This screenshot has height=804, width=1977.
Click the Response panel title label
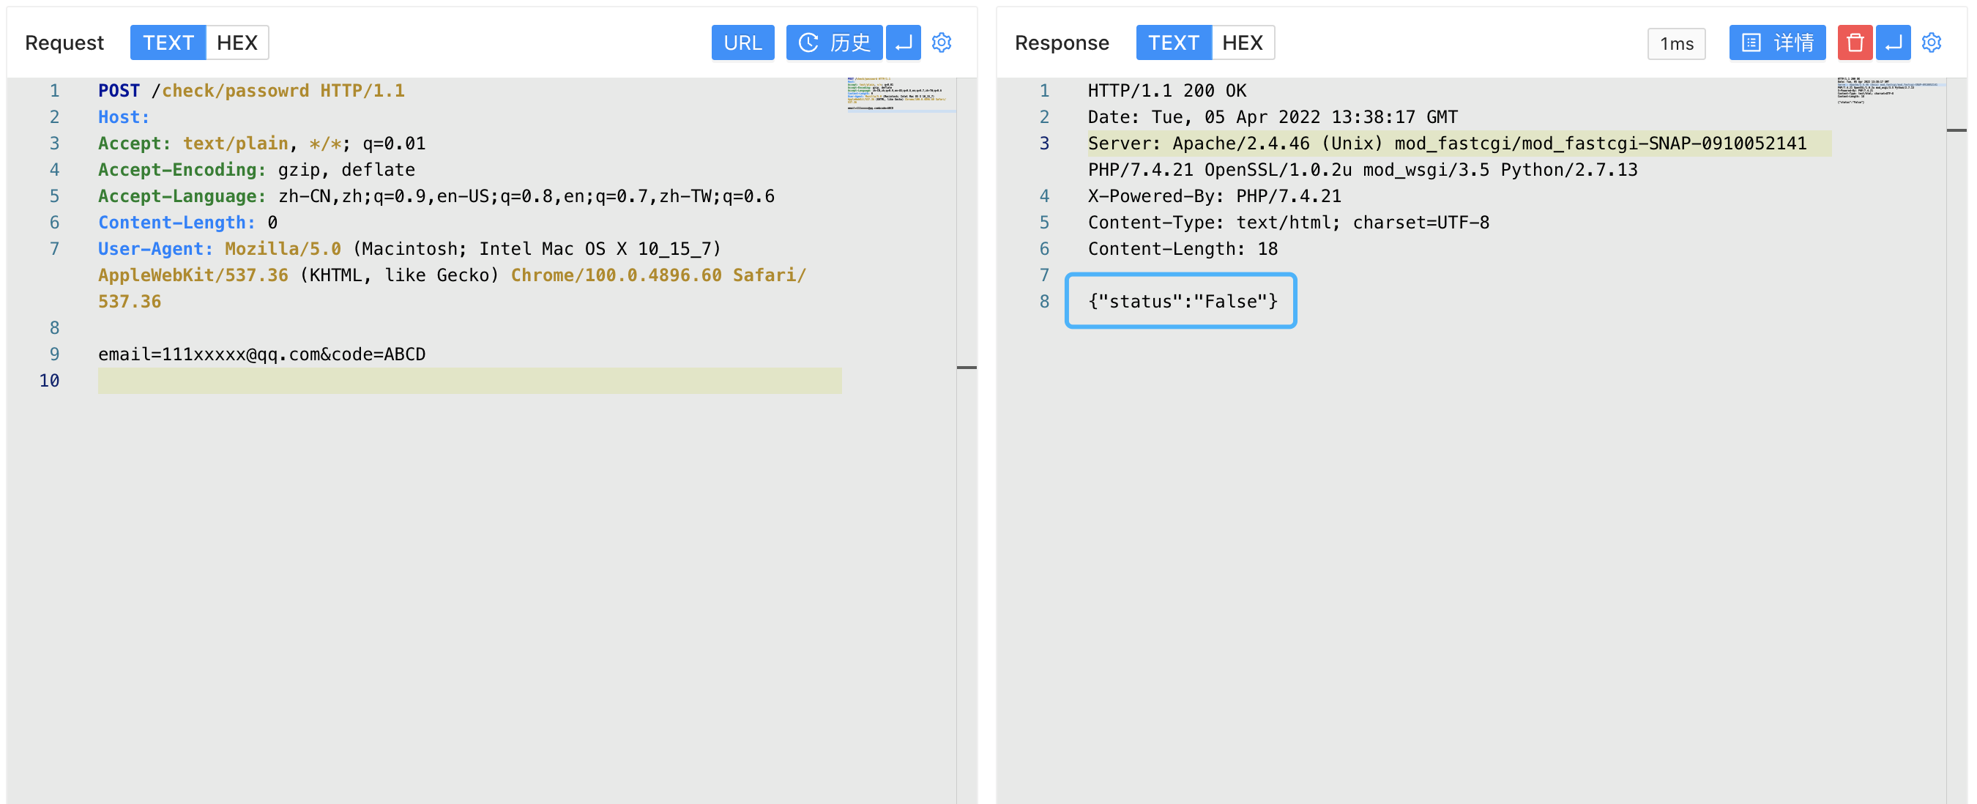pyautogui.click(x=1062, y=43)
